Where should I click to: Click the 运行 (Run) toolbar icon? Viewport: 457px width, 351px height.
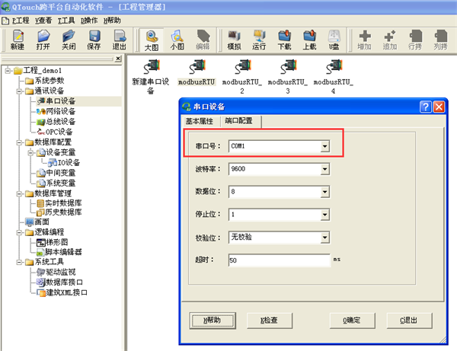point(259,40)
